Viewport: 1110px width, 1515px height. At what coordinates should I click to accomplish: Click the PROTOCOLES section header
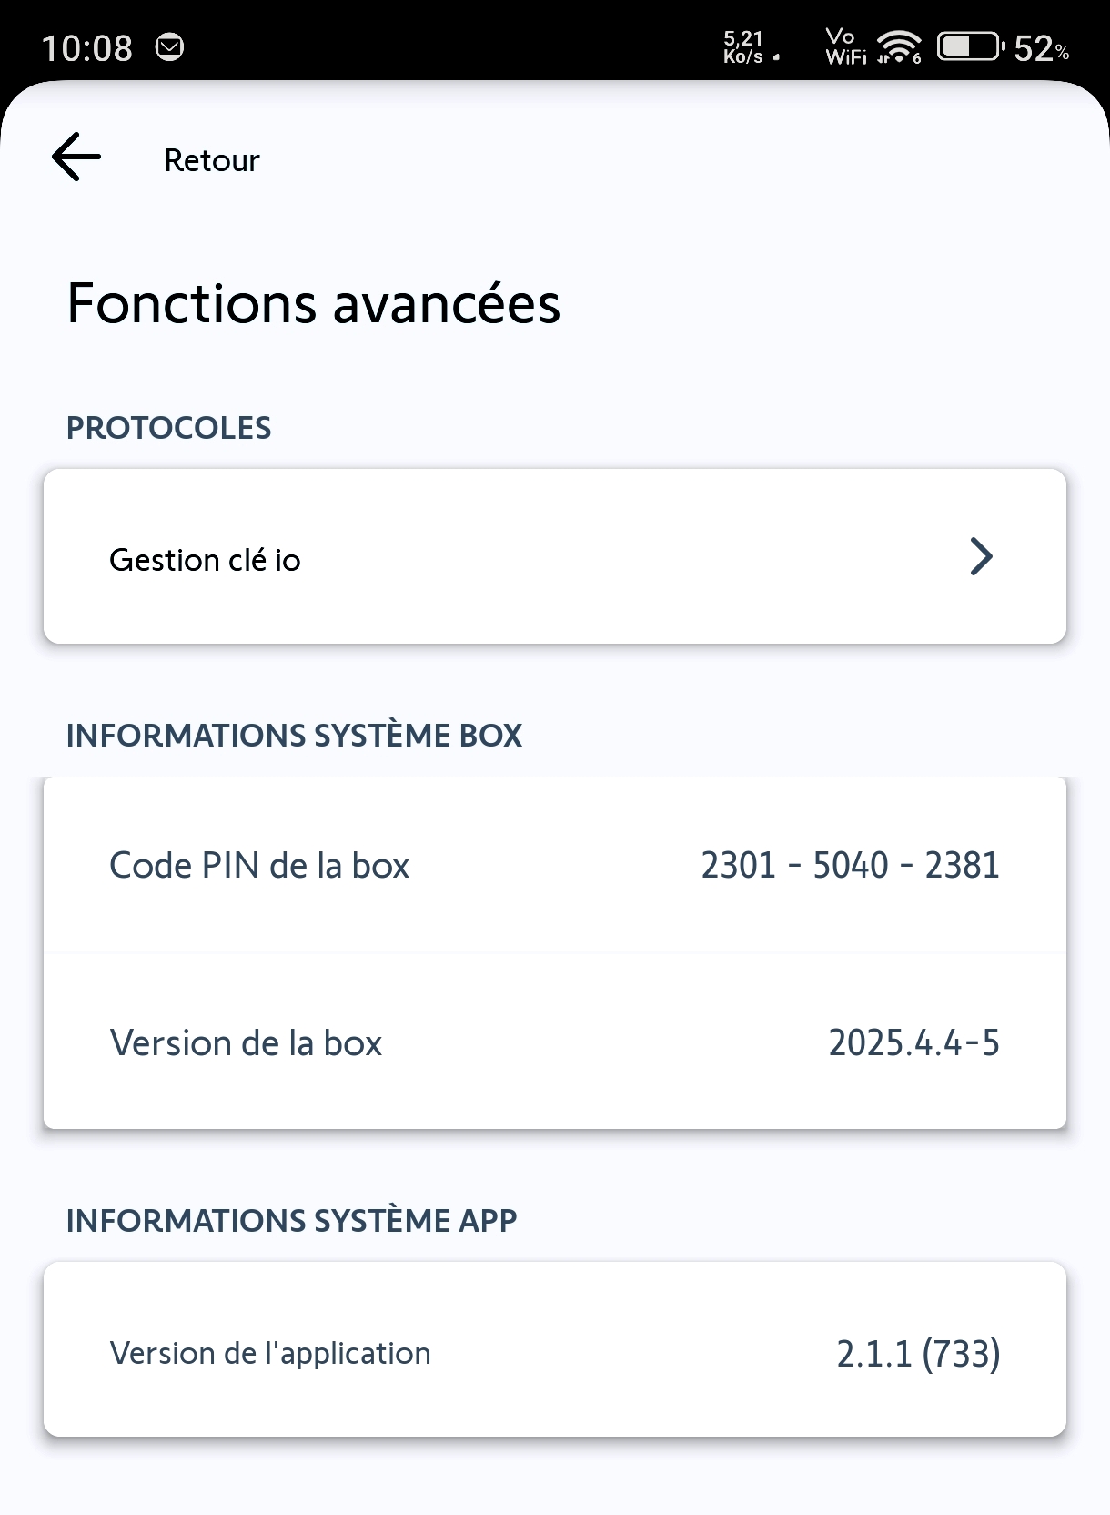(168, 428)
